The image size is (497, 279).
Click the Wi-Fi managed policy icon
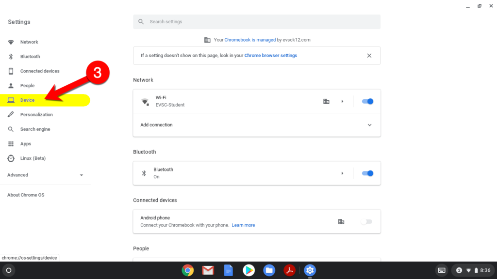[x=326, y=102]
